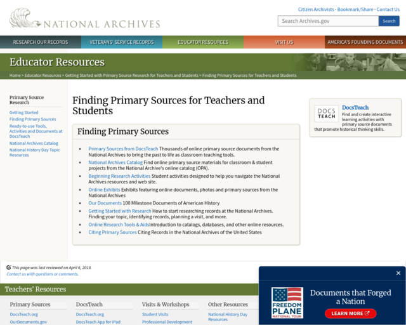406x325 pixels.
Task: Open footer Professional Development link
Action: point(167,322)
